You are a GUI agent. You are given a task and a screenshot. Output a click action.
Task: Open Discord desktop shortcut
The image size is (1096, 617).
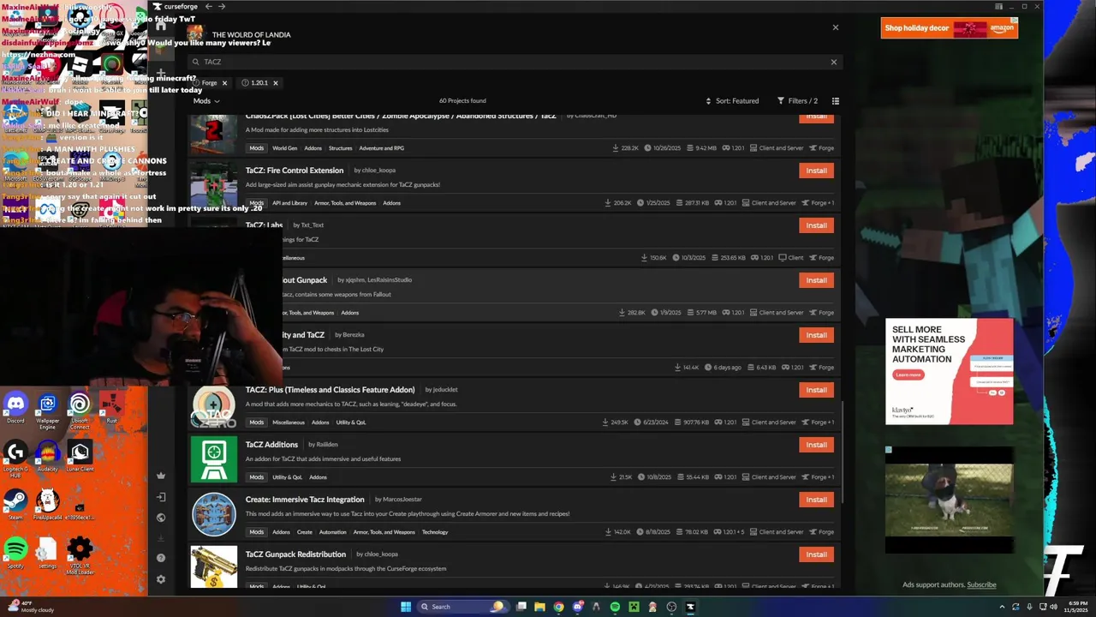point(15,408)
